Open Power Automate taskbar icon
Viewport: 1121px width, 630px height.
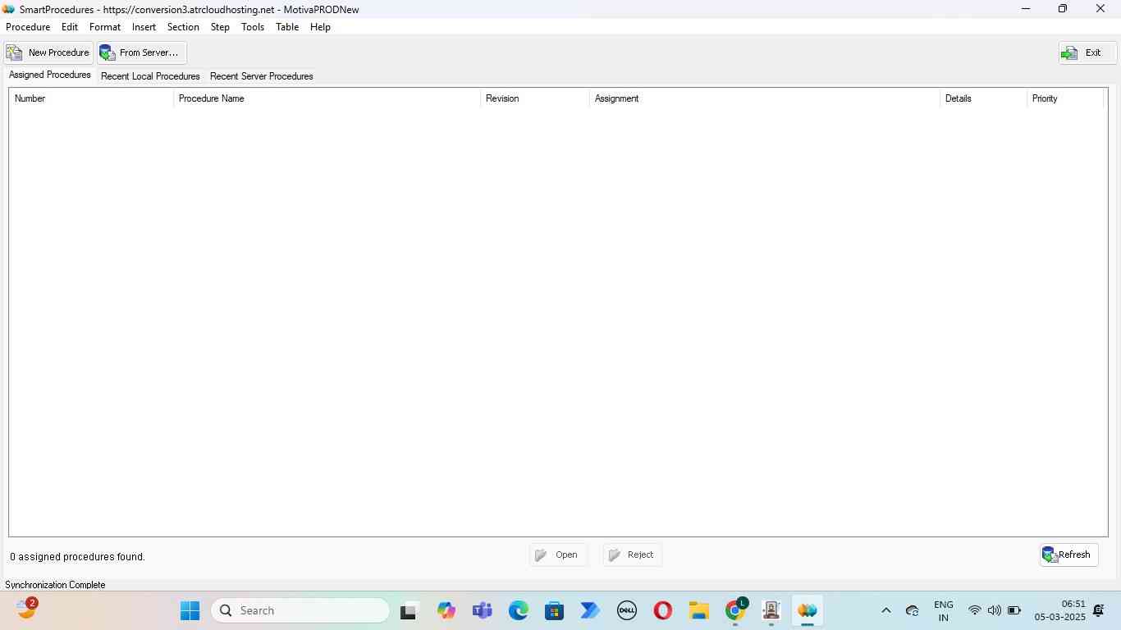(590, 611)
